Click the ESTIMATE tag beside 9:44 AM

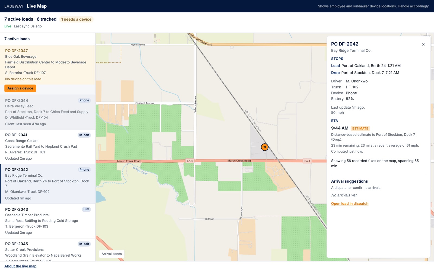pyautogui.click(x=360, y=128)
